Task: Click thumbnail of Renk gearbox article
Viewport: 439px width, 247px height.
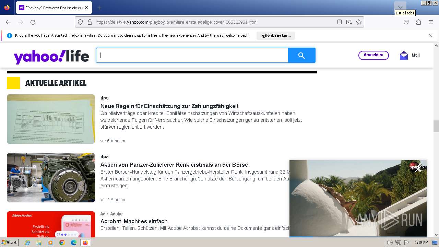Action: coord(51,178)
